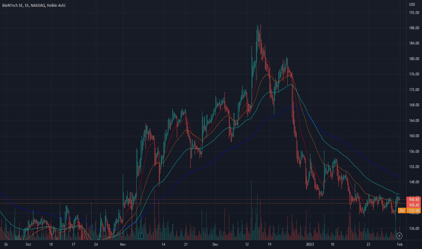Click the '14' date on time axis
The width and height of the screenshot is (422, 249).
coord(163,244)
